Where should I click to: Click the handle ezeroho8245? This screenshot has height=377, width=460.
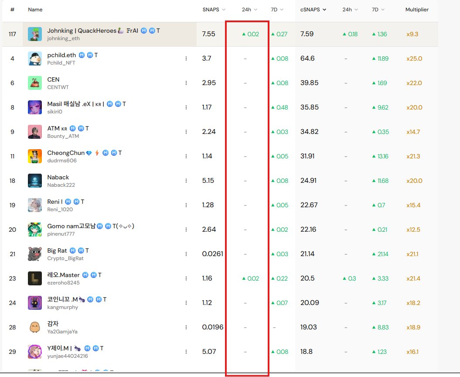point(63,283)
